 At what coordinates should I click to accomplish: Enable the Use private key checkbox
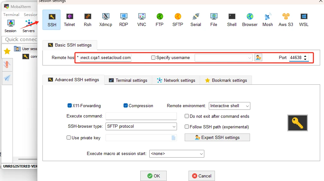tap(69, 137)
